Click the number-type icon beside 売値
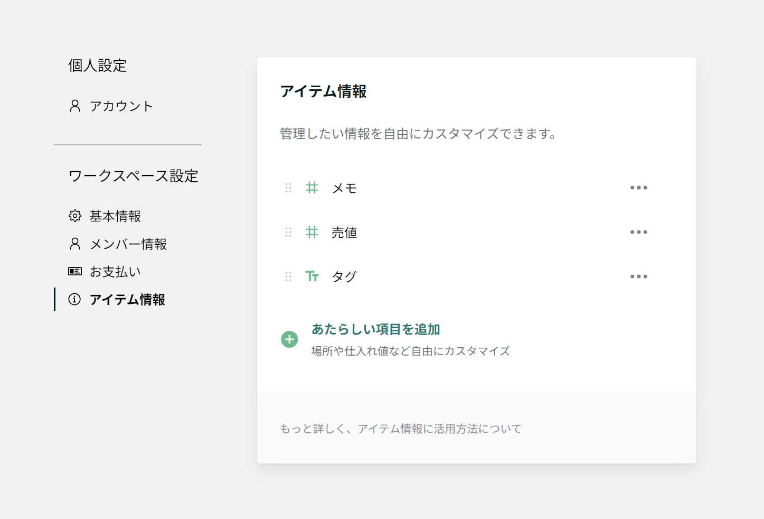This screenshot has height=519, width=764. coord(312,232)
